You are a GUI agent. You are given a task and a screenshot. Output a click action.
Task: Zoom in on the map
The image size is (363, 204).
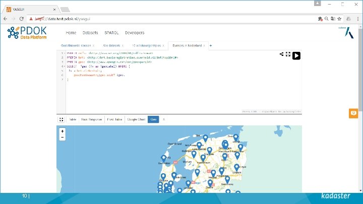pos(63,131)
